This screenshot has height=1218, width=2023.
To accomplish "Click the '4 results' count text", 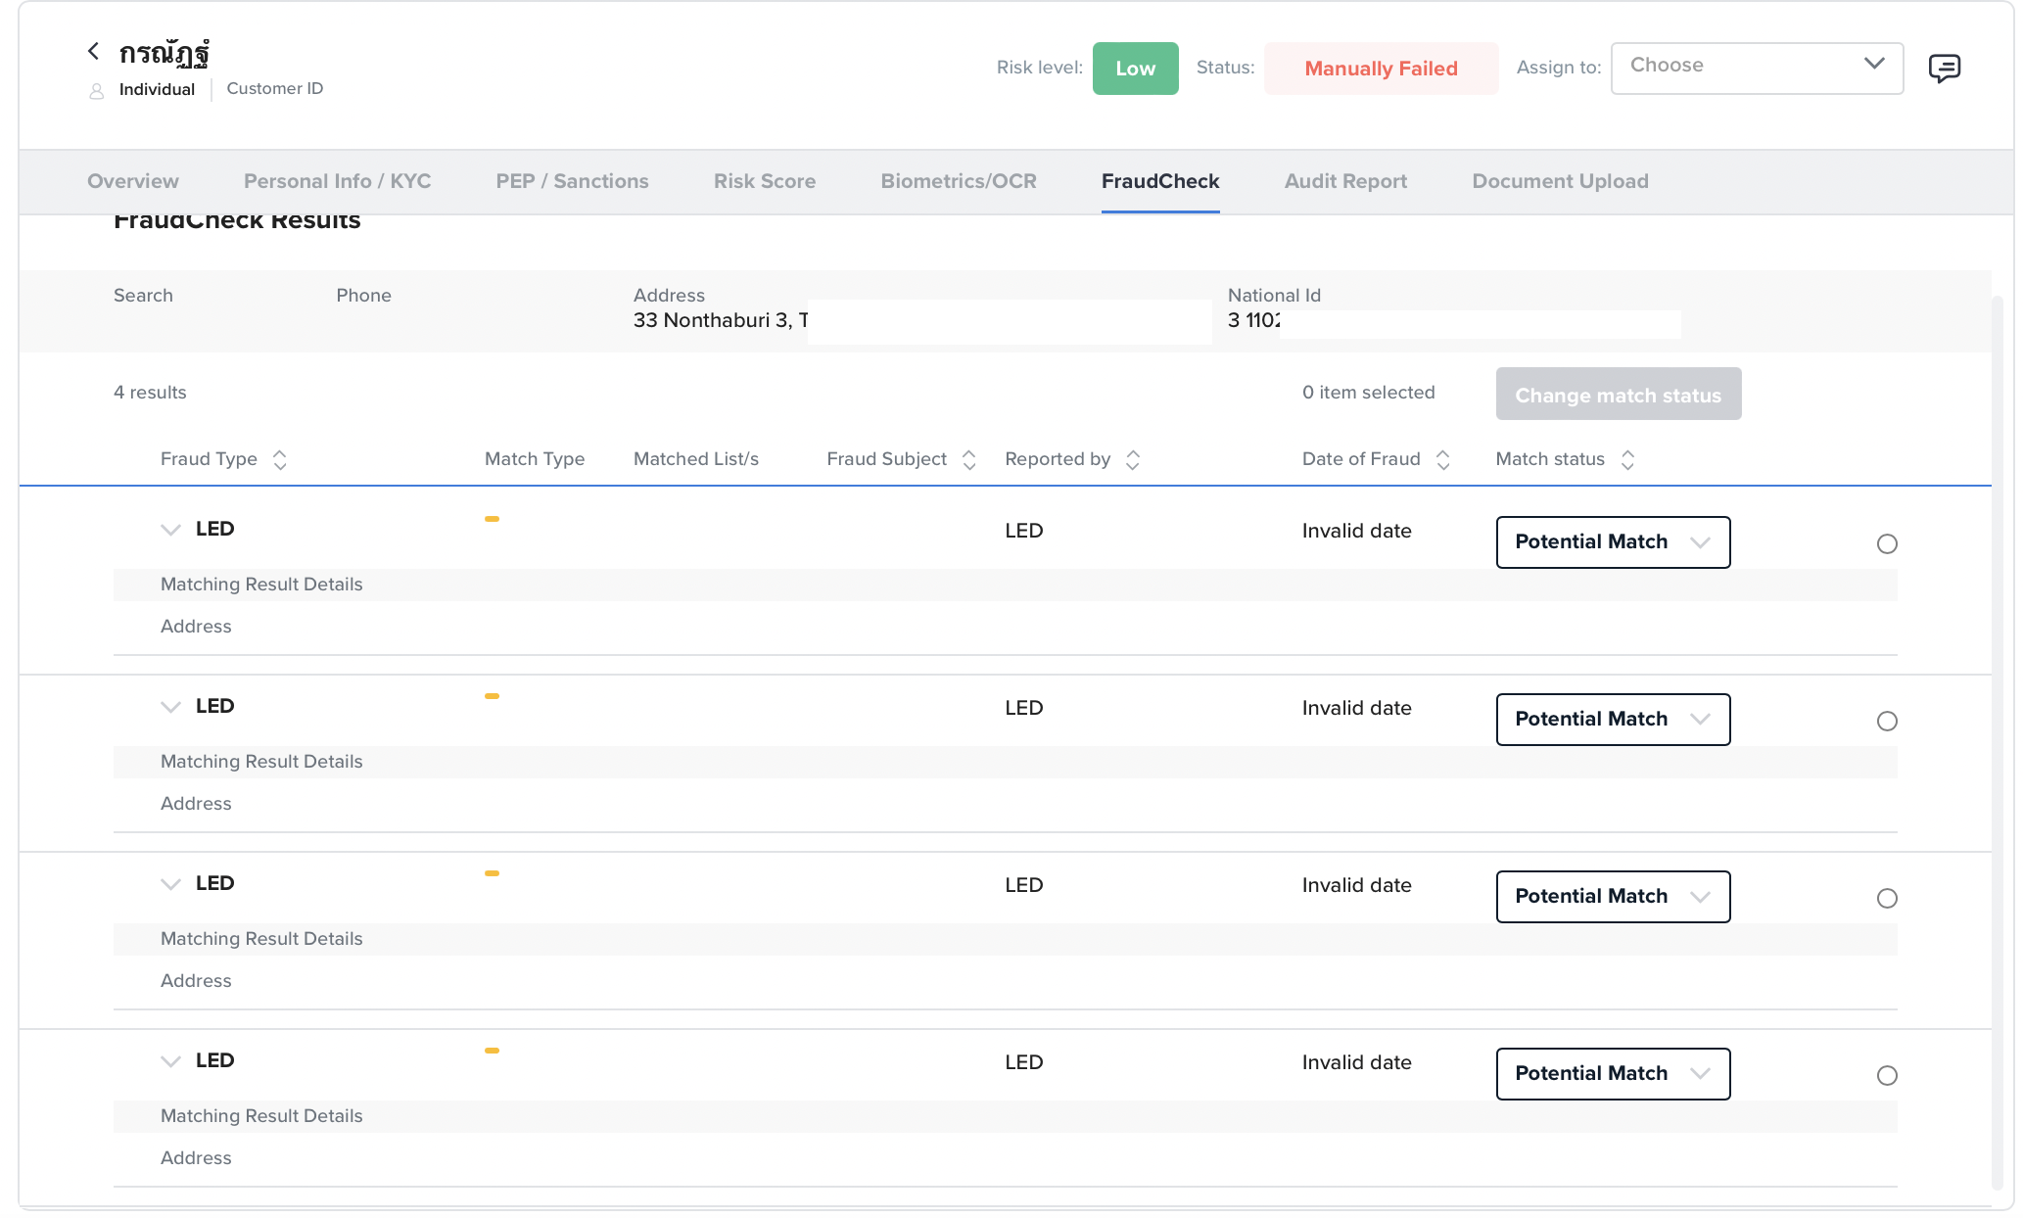I will pyautogui.click(x=150, y=393).
